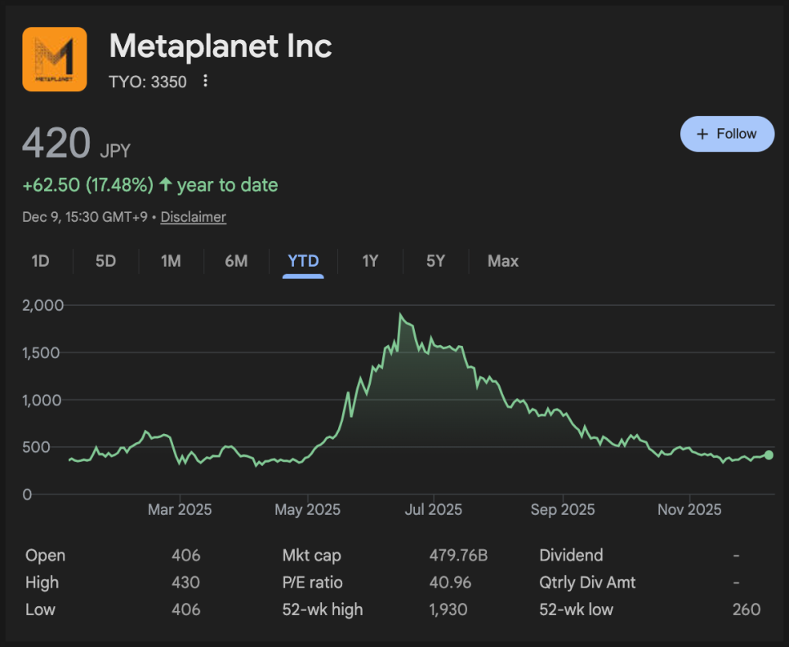The height and width of the screenshot is (647, 789).
Task: Open the three-dot more options menu
Action: click(206, 81)
